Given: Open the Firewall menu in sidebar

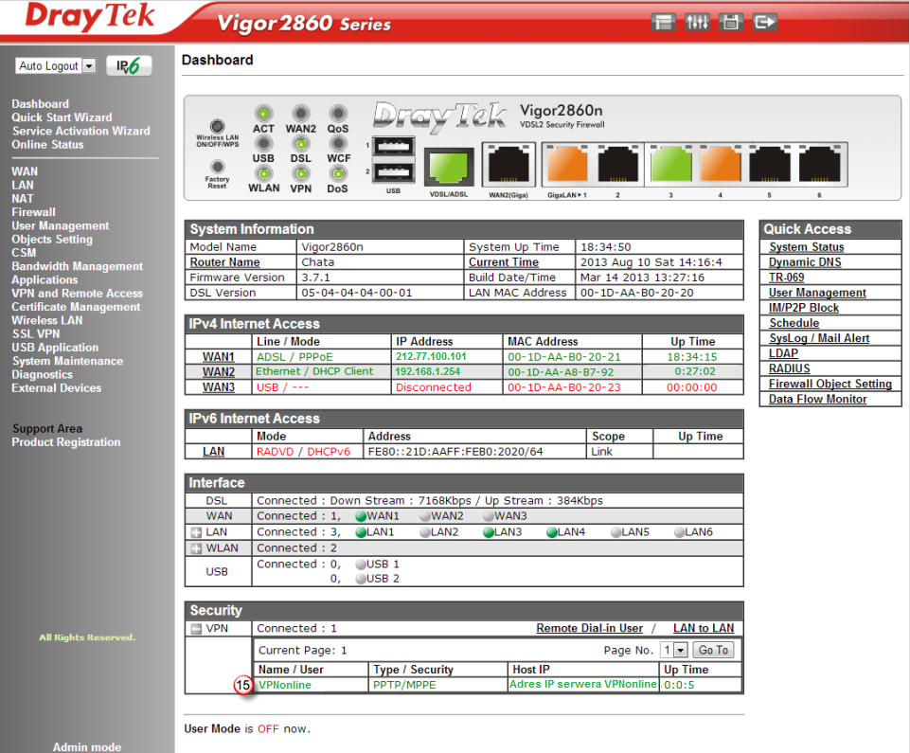Looking at the screenshot, I should pos(34,212).
